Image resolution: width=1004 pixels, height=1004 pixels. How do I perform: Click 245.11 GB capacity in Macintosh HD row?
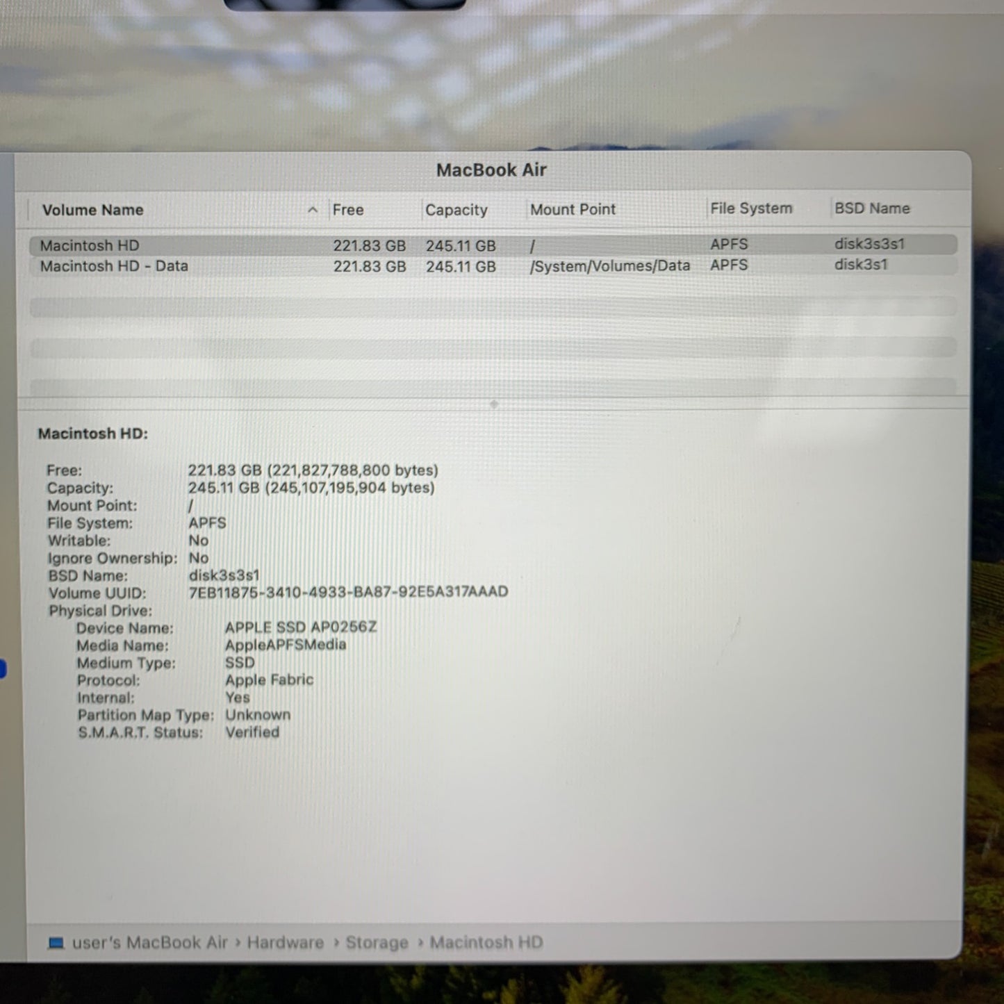point(461,246)
